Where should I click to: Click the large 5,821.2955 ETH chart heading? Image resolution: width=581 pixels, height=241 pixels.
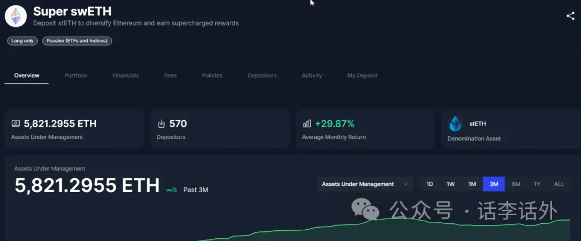coord(87,186)
